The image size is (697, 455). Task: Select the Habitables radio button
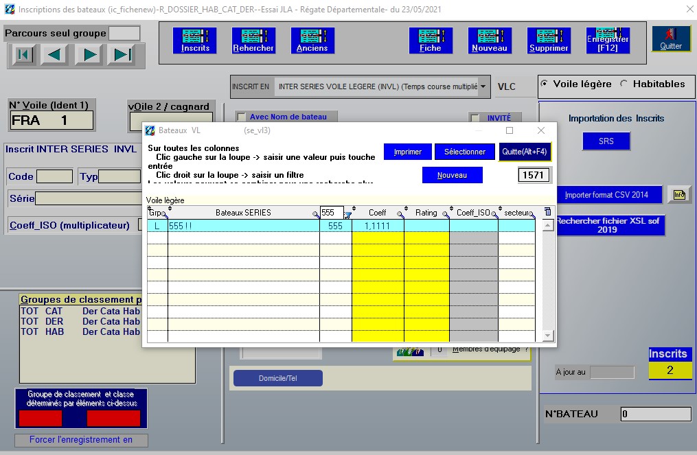(x=624, y=84)
